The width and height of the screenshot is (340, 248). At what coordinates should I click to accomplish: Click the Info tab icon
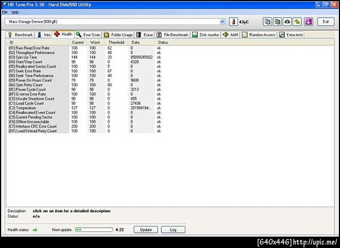(x=39, y=35)
